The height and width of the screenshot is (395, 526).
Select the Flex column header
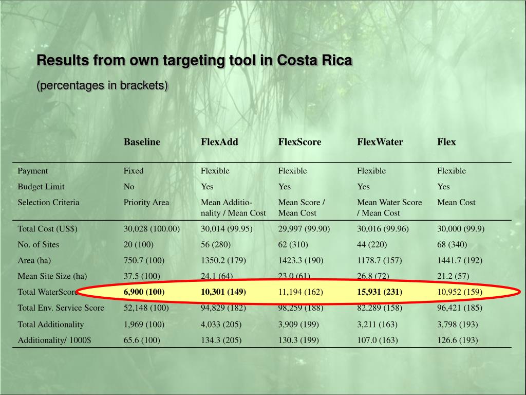[x=446, y=142]
